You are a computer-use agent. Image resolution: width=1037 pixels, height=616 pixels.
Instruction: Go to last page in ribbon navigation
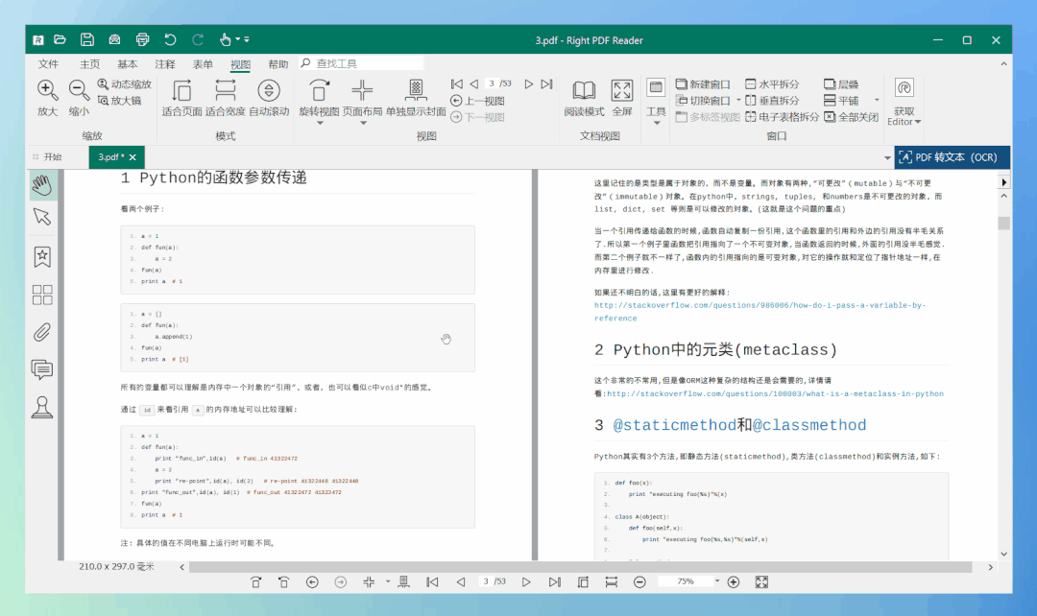(x=546, y=83)
